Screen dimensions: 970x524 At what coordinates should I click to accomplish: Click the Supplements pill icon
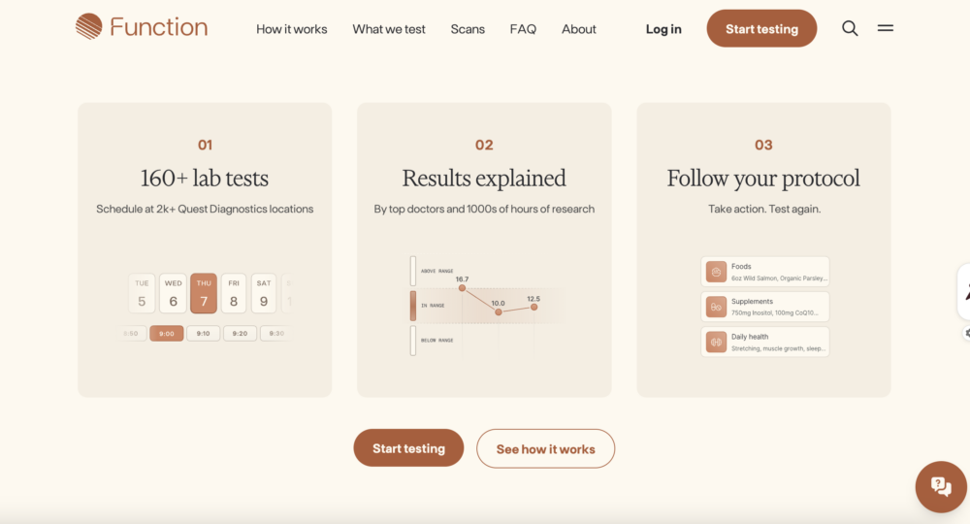pyautogui.click(x=716, y=307)
